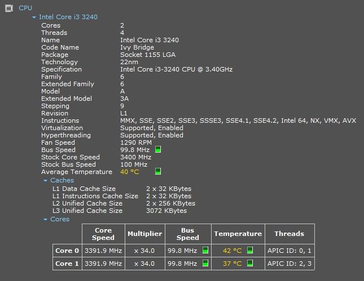The image size is (364, 281).
Task: Select the Multiplier column header
Action: [145, 234]
